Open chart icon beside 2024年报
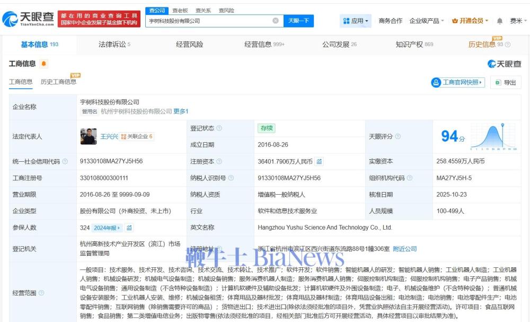Screen dimensions: 530x322 tap(129, 228)
